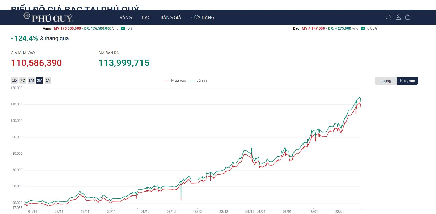
Task: Click the green up-arrow beside silver 0.85%
Action: (x=363, y=28)
